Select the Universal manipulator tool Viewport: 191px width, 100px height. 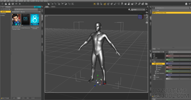point(98,4)
